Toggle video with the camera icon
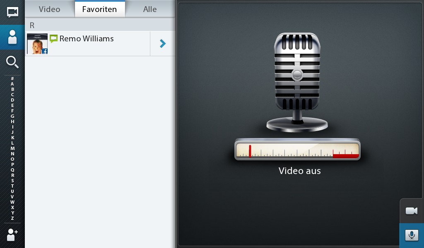This screenshot has width=424, height=248. click(412, 211)
